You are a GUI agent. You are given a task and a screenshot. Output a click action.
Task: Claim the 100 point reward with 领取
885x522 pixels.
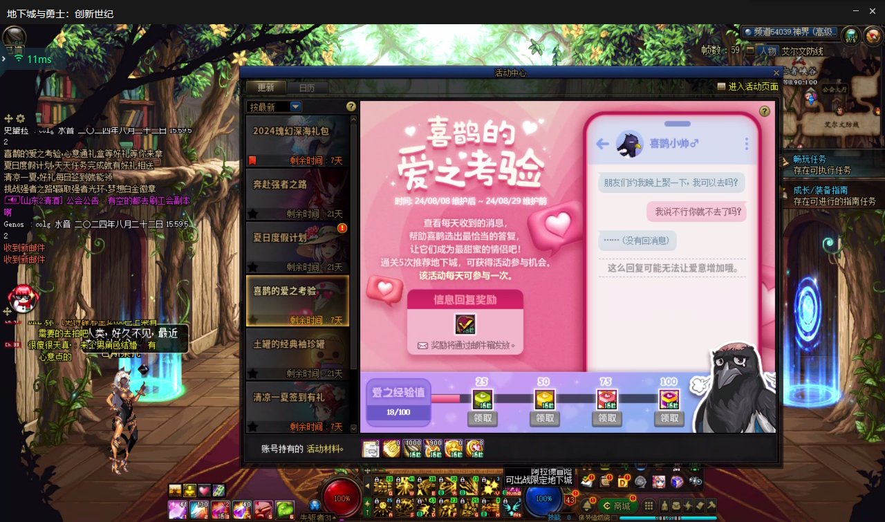[x=669, y=418]
